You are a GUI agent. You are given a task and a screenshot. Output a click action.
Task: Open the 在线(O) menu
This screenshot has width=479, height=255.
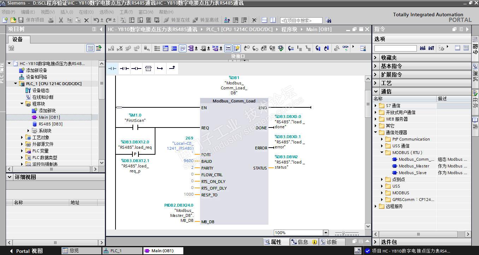86,12
